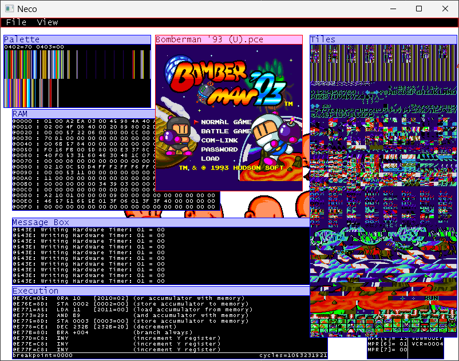This screenshot has height=361, width=459.
Task: Click execution line @E76C ORA 10
Action: point(129,298)
